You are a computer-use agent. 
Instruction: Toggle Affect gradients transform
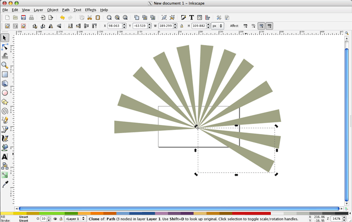[261, 26]
